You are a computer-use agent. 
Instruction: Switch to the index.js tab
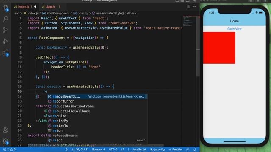coord(24,7)
